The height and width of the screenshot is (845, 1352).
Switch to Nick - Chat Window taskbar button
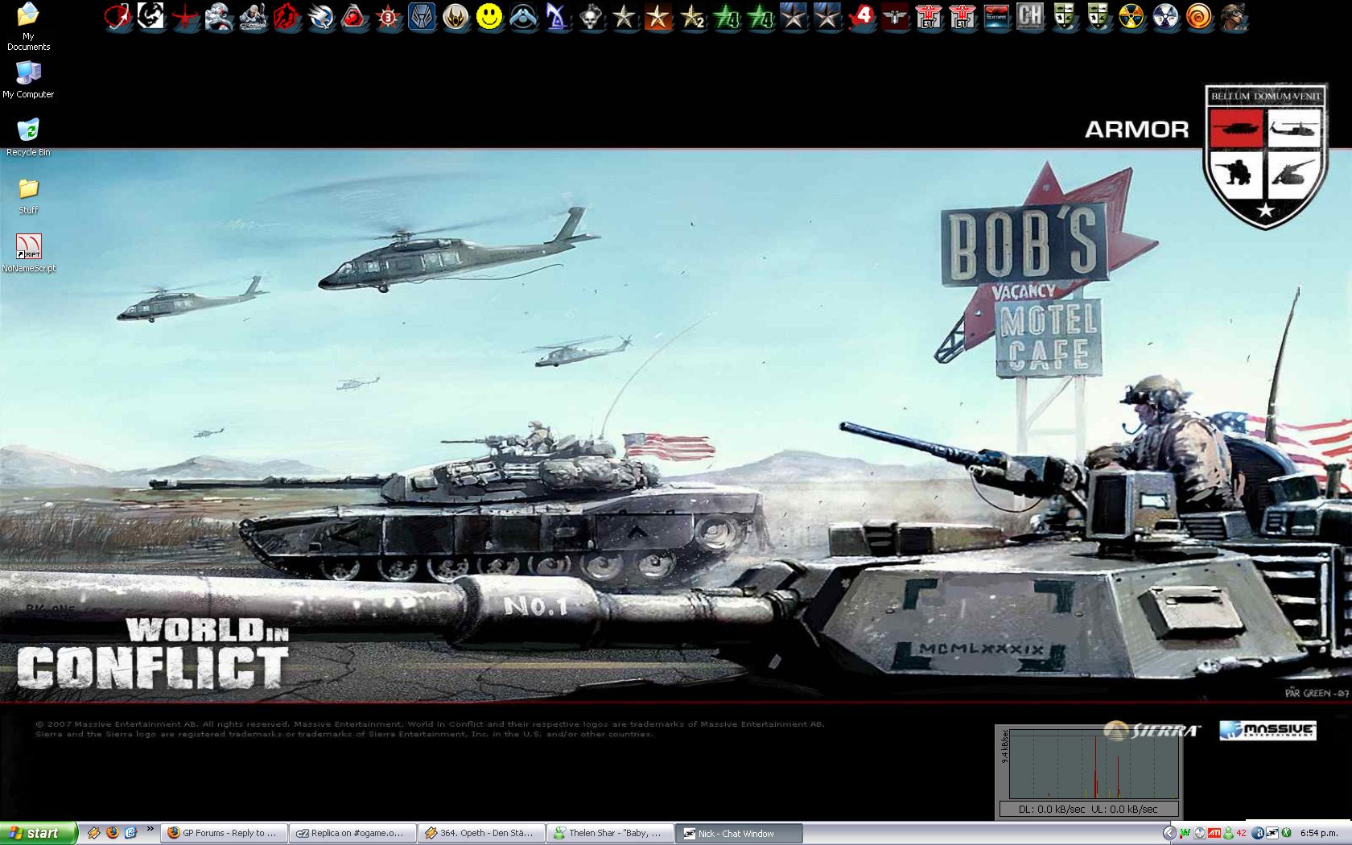(x=740, y=833)
